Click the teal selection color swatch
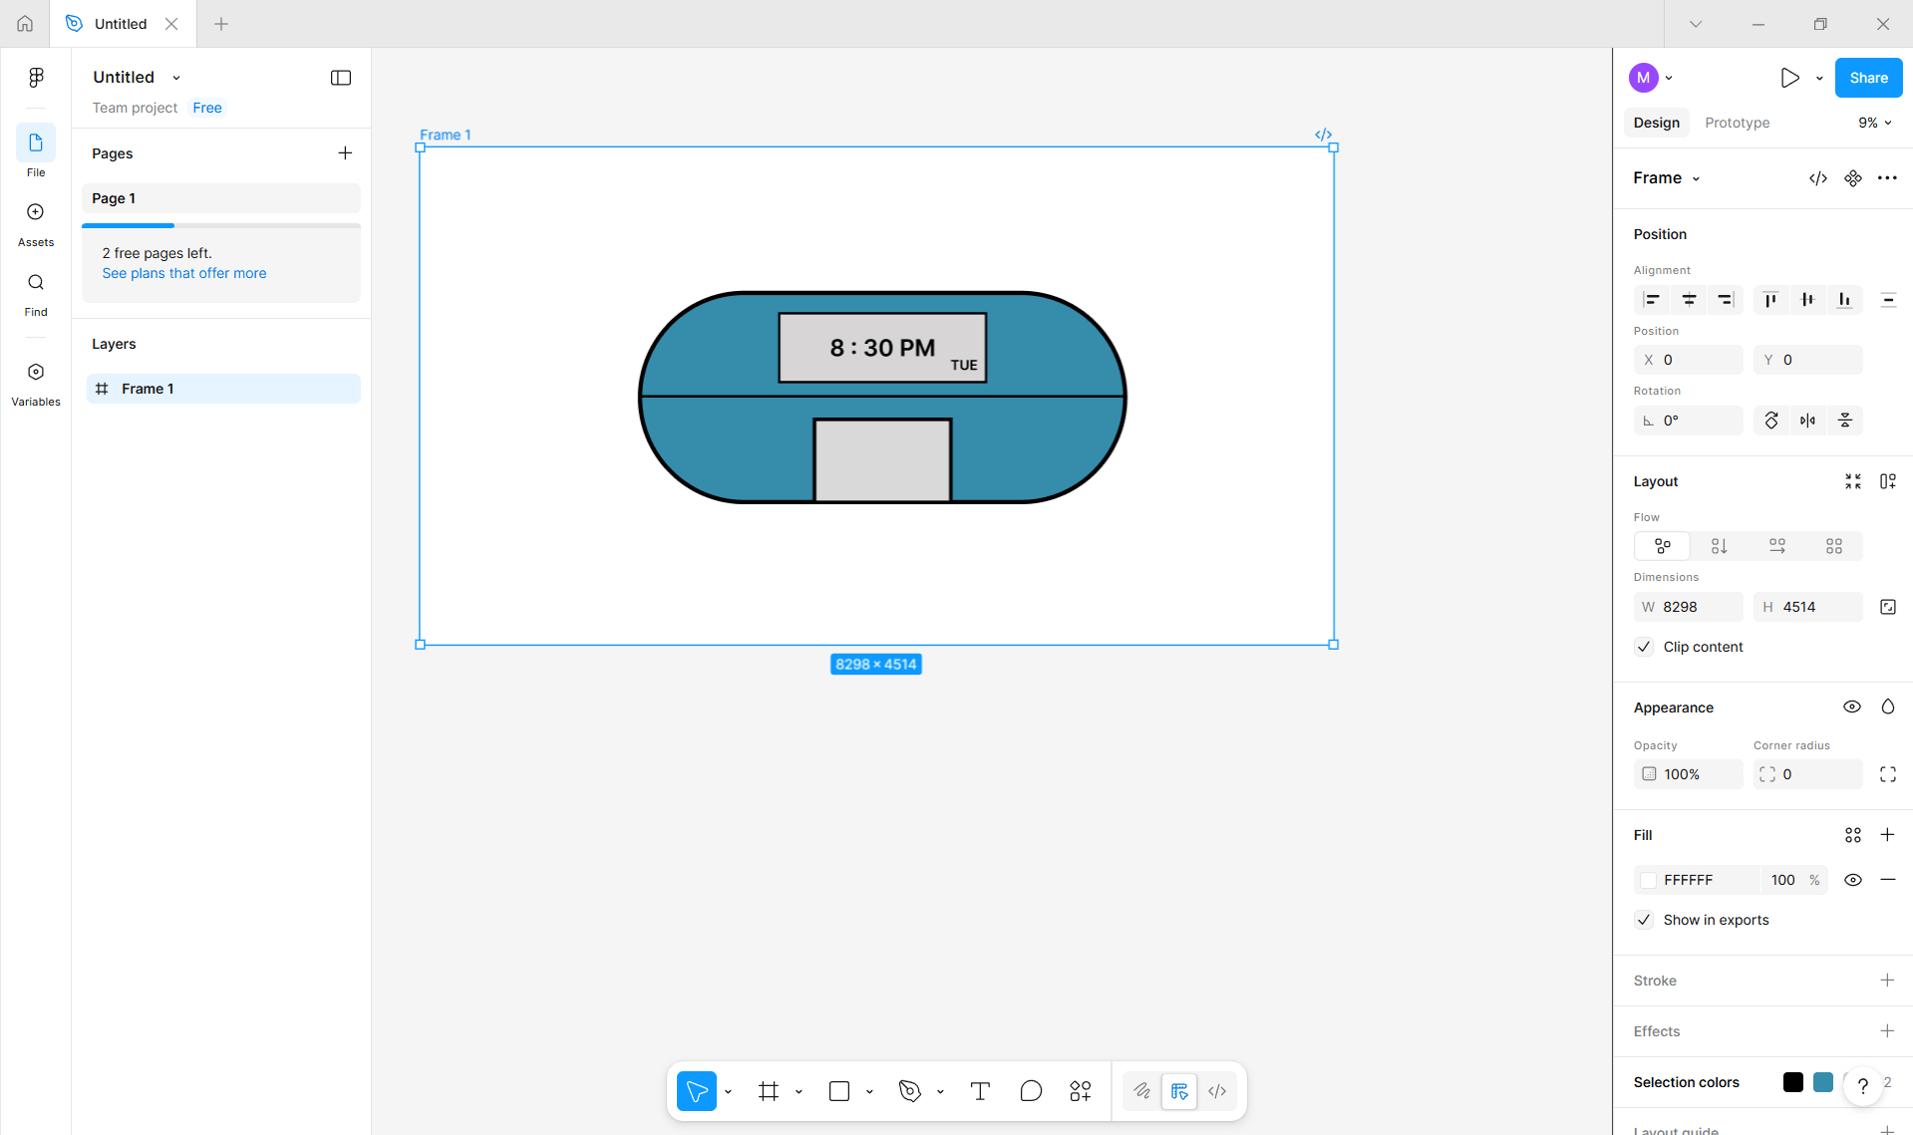Image resolution: width=1913 pixels, height=1135 pixels. [x=1823, y=1082]
